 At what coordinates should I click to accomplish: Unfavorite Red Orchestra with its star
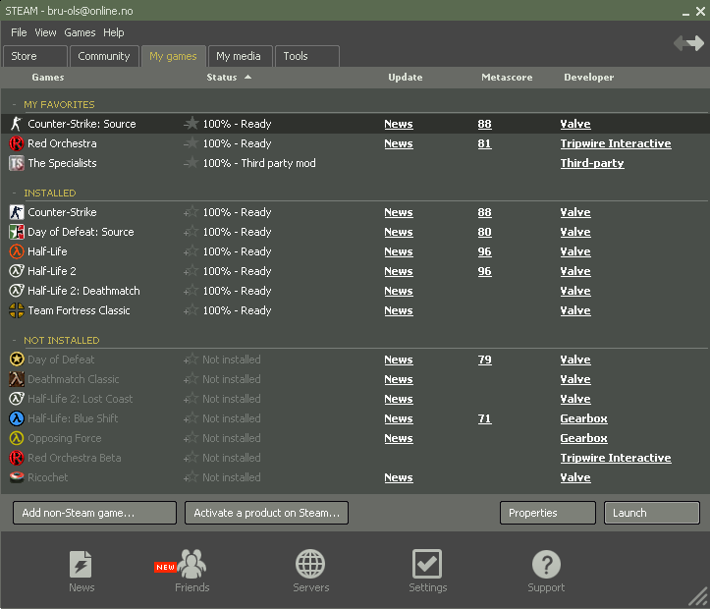[191, 143]
